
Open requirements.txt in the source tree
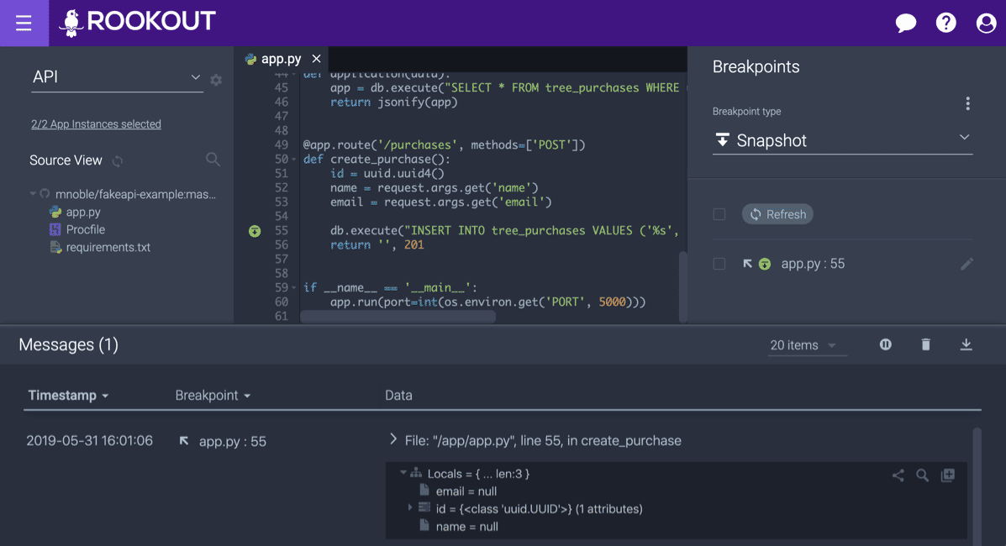point(108,247)
